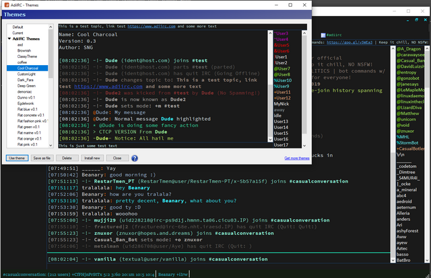Viewport: 431px width, 278px height.
Task: Select @A_Dragon in channel nicklist
Action: [409, 49]
